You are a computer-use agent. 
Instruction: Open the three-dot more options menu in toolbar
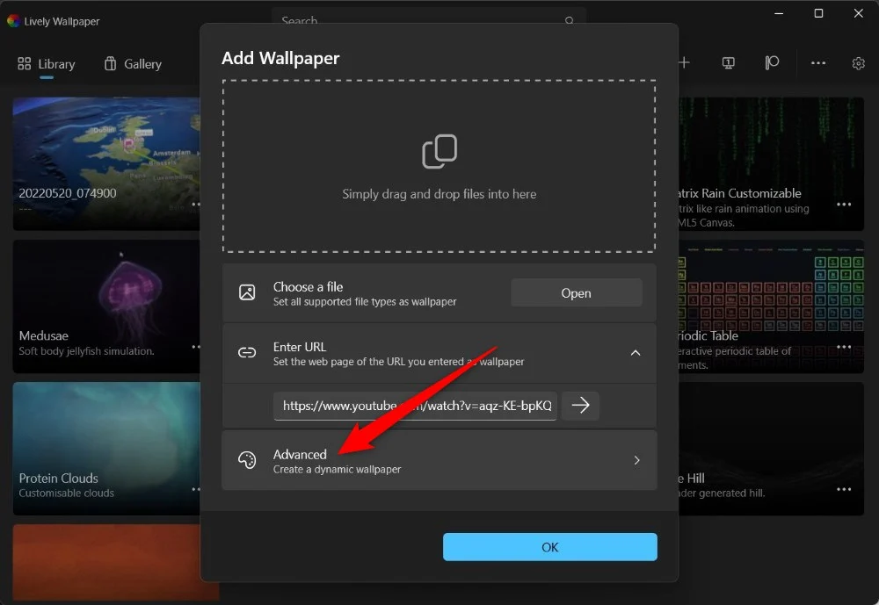[x=818, y=63]
